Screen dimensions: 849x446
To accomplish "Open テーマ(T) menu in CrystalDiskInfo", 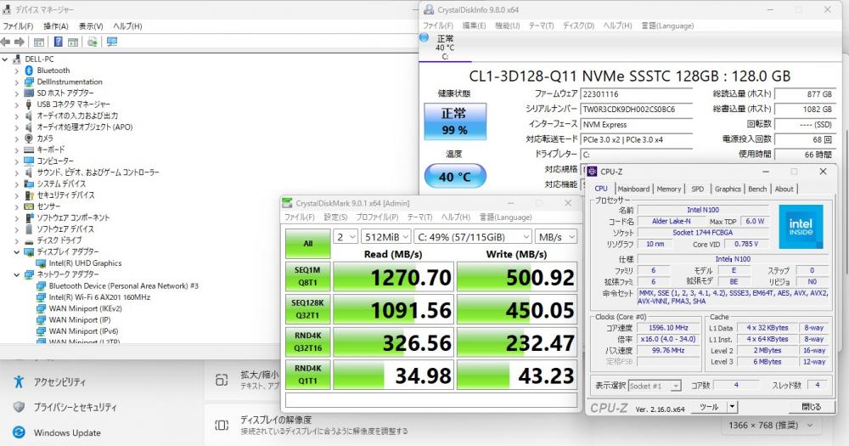I will [541, 25].
